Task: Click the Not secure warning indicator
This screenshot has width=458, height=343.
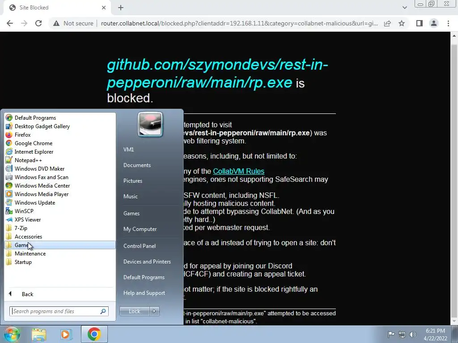Action: click(x=73, y=23)
